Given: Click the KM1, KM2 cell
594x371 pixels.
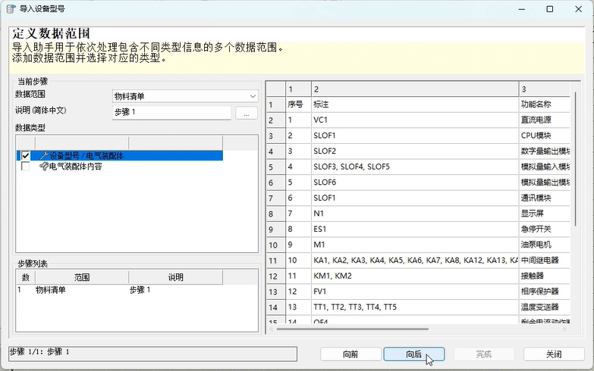Looking at the screenshot, I should coord(415,276).
